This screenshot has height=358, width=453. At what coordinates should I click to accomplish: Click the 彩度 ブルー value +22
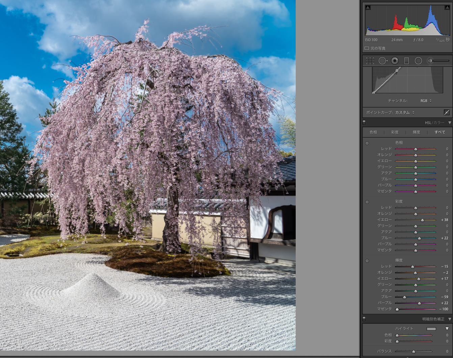click(x=445, y=238)
